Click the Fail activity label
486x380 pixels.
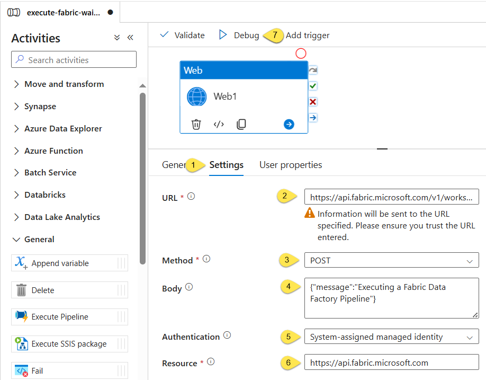(37, 370)
